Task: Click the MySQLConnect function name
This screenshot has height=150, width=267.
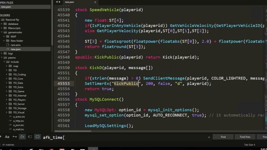Action: 104,99
